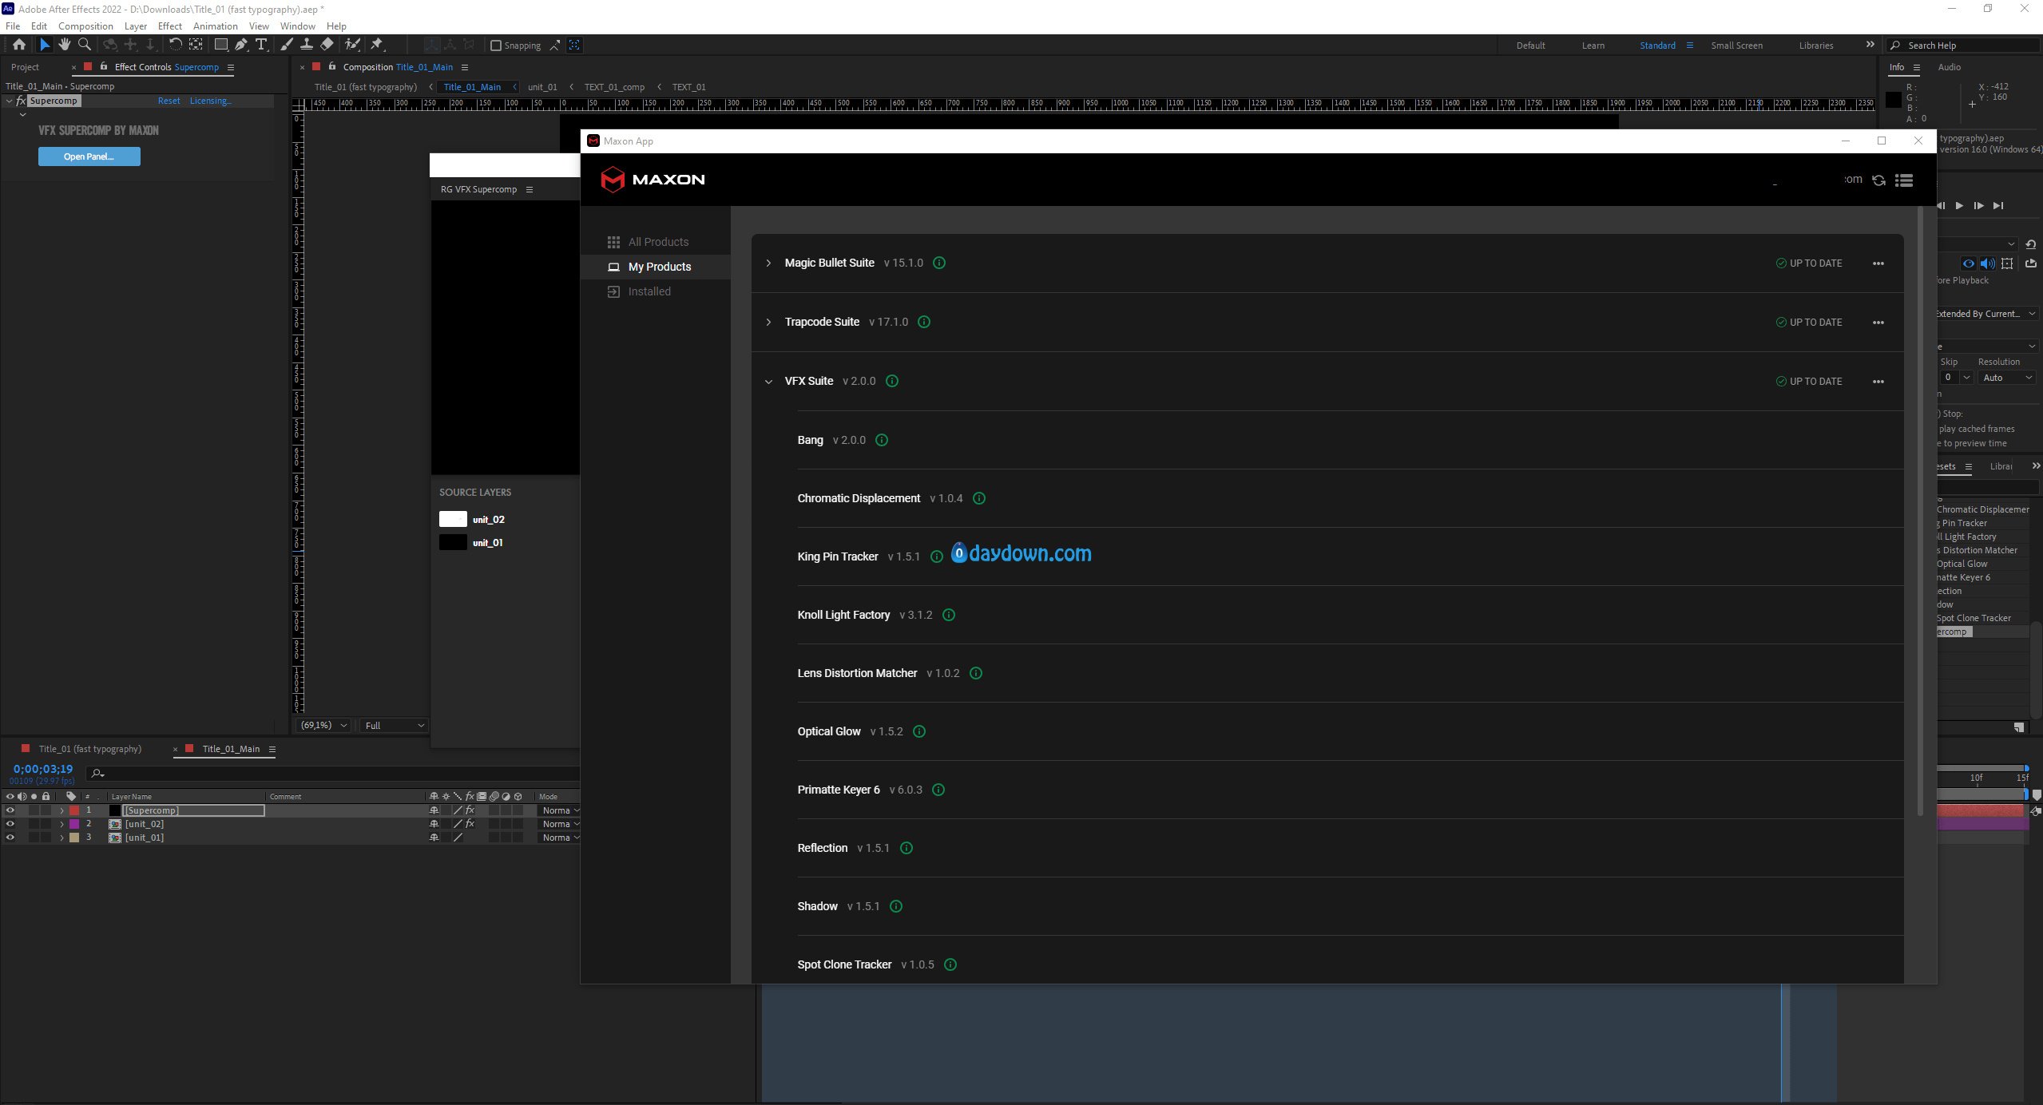Click the Open Panel button
Screen dimensions: 2043x1105
(89, 156)
